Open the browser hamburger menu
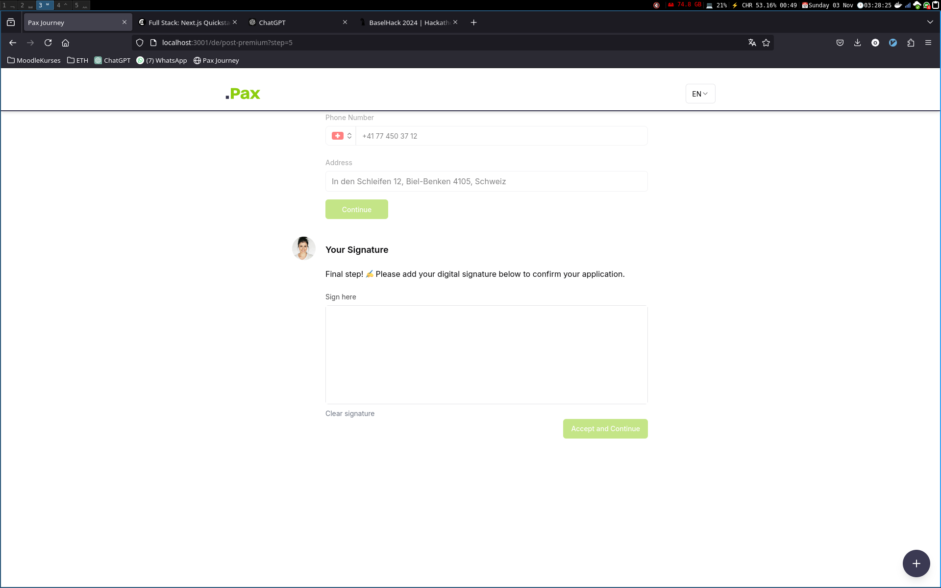This screenshot has height=588, width=941. point(928,43)
